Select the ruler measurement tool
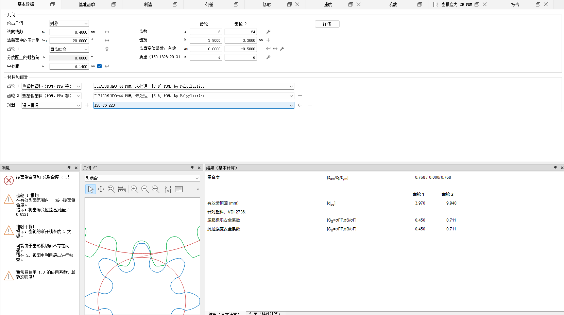 click(122, 189)
